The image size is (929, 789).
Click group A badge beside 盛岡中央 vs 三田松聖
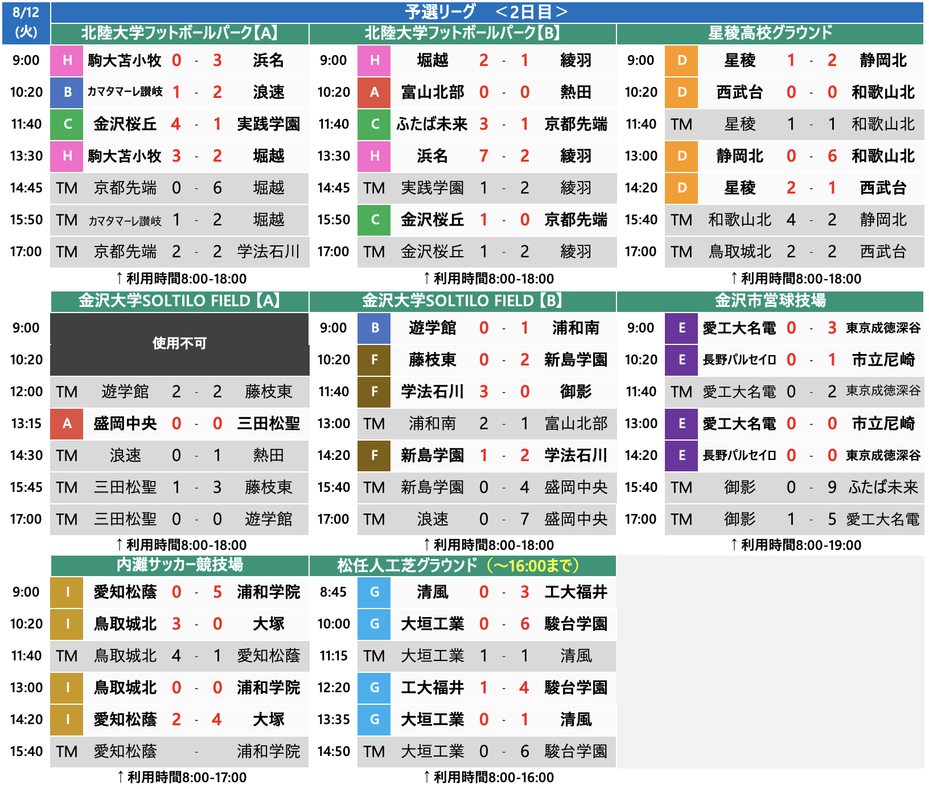click(x=67, y=424)
